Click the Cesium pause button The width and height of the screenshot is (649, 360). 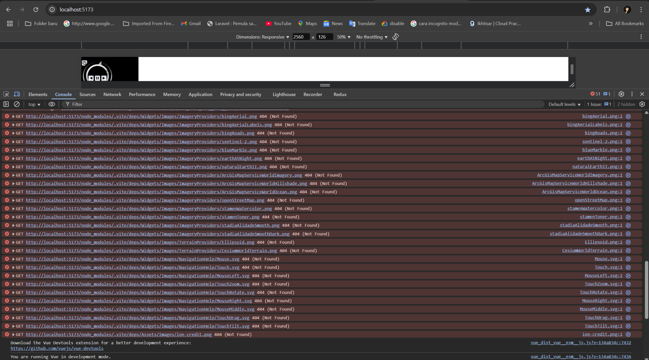(x=97, y=78)
